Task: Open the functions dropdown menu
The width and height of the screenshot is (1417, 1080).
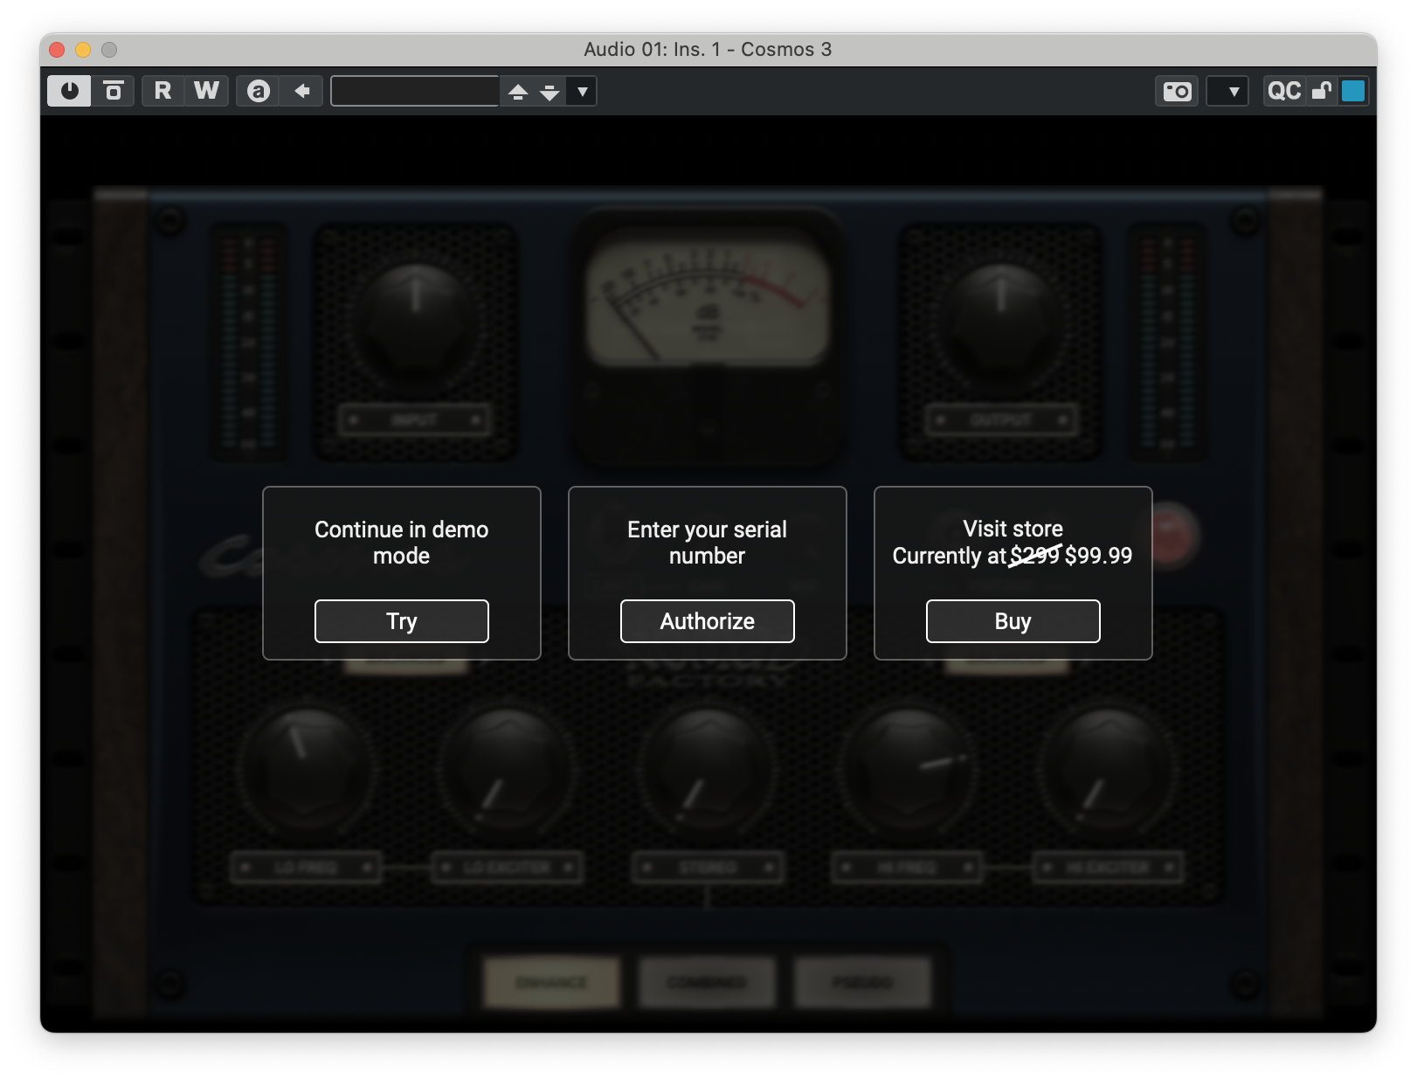Action: (x=1227, y=91)
